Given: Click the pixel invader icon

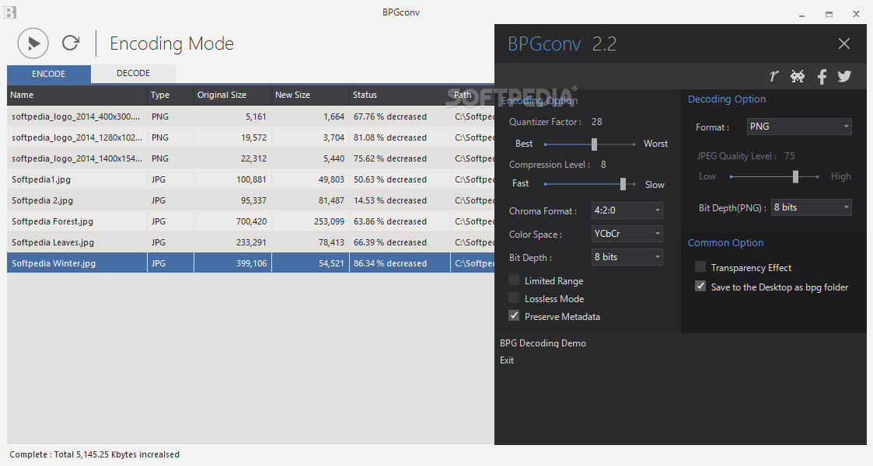Looking at the screenshot, I should click(798, 76).
